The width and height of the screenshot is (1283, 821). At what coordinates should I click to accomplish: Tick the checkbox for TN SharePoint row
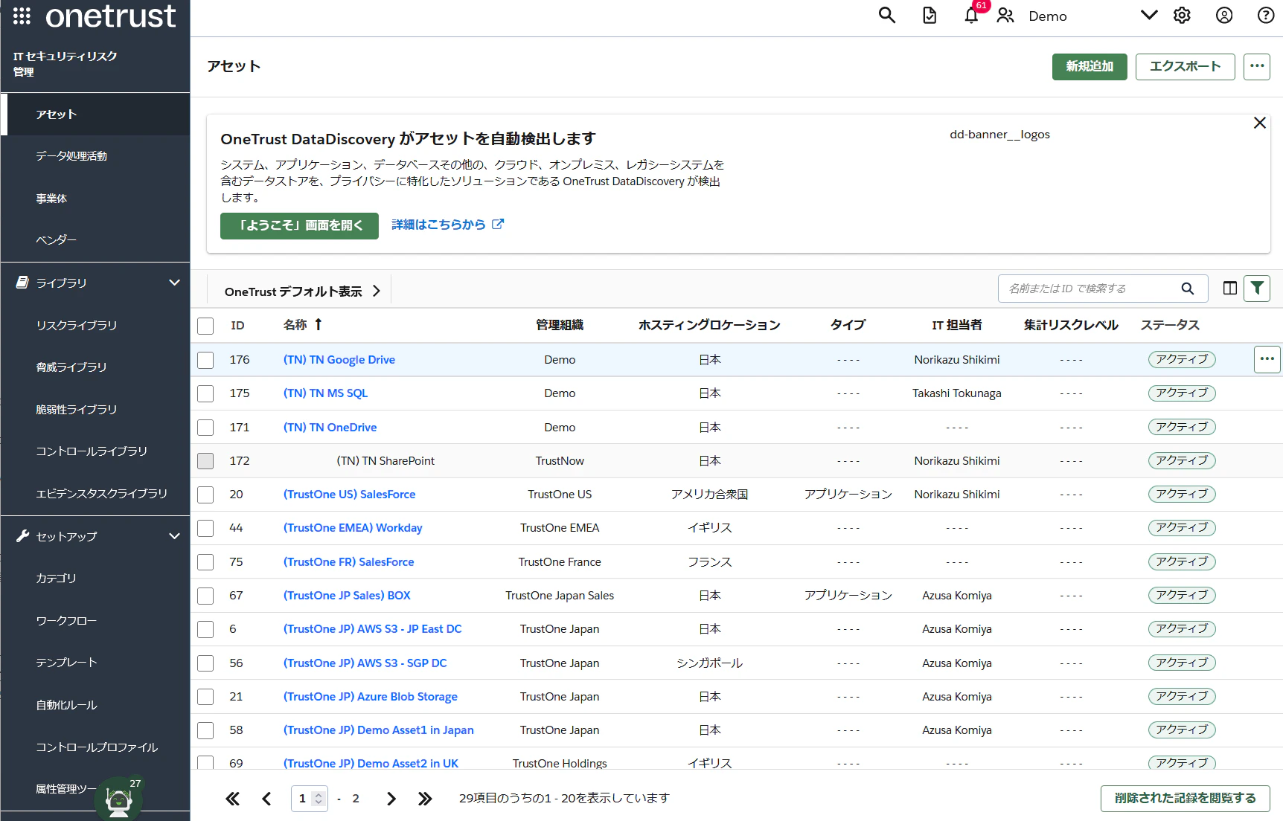pyautogui.click(x=205, y=461)
